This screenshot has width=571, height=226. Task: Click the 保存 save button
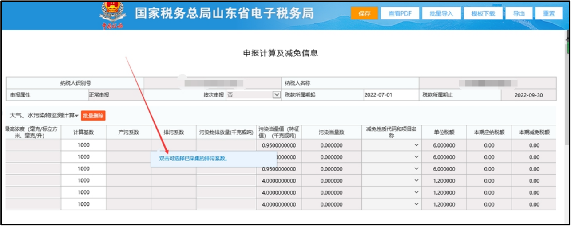click(x=364, y=13)
